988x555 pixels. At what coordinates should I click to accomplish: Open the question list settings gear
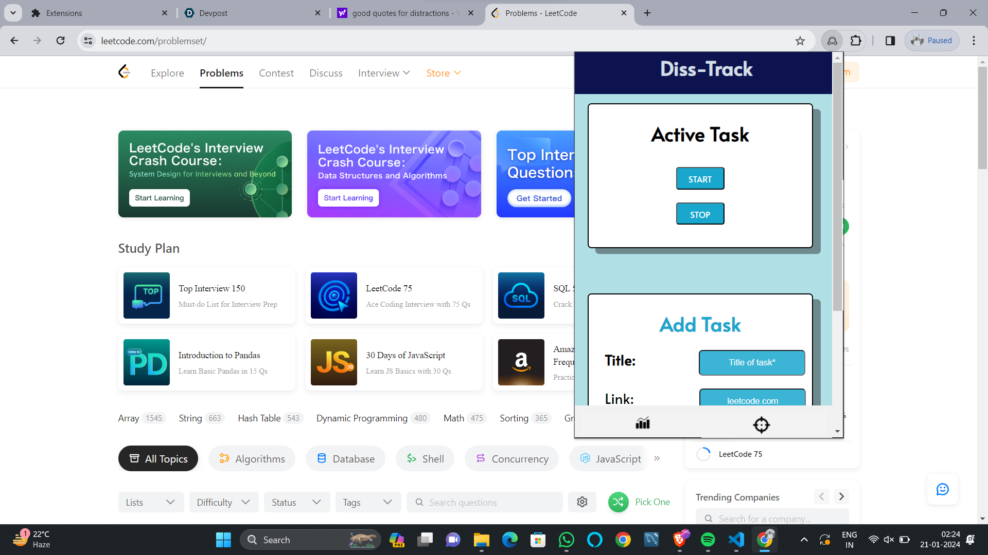tap(582, 502)
